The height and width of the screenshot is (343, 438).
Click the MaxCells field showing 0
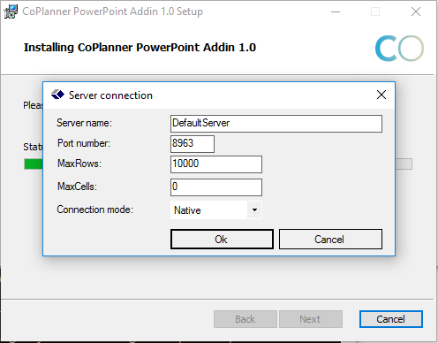tap(216, 187)
